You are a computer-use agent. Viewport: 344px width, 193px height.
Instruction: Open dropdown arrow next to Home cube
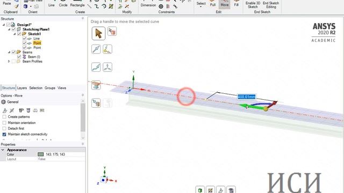click(x=31, y=6)
